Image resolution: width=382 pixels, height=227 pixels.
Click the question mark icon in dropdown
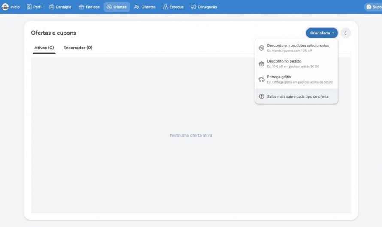pyautogui.click(x=261, y=96)
